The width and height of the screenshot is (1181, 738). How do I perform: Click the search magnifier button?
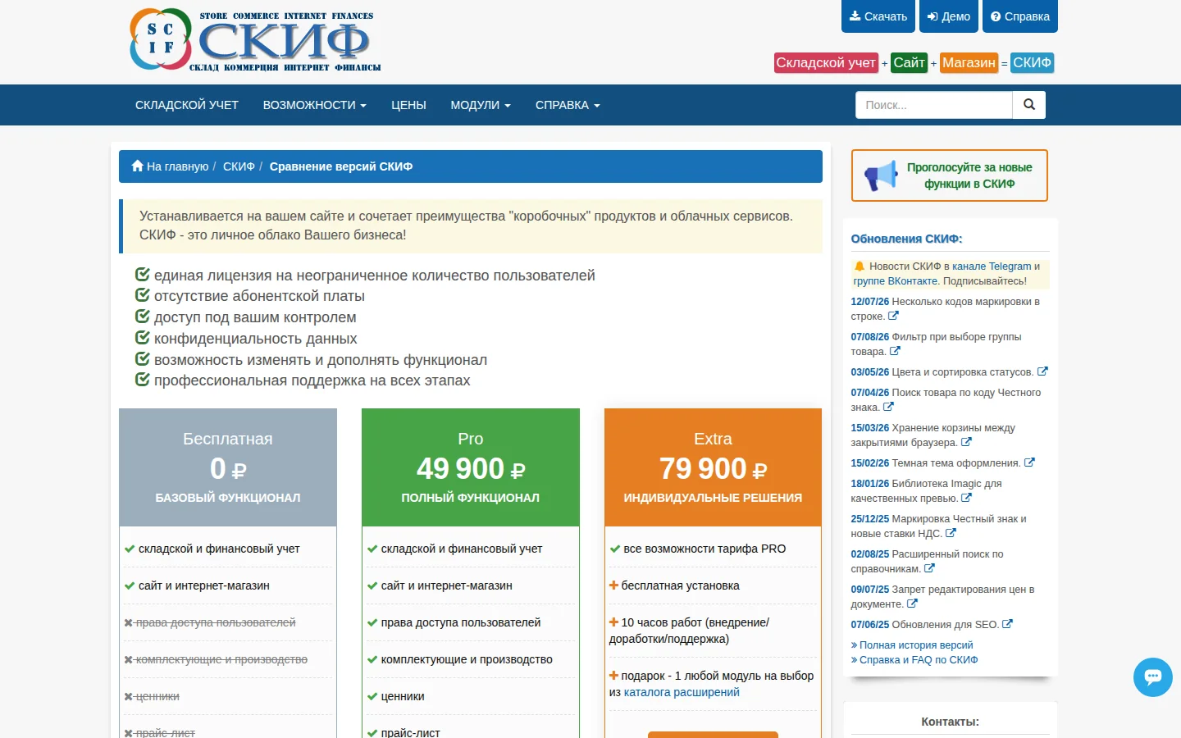(1029, 105)
